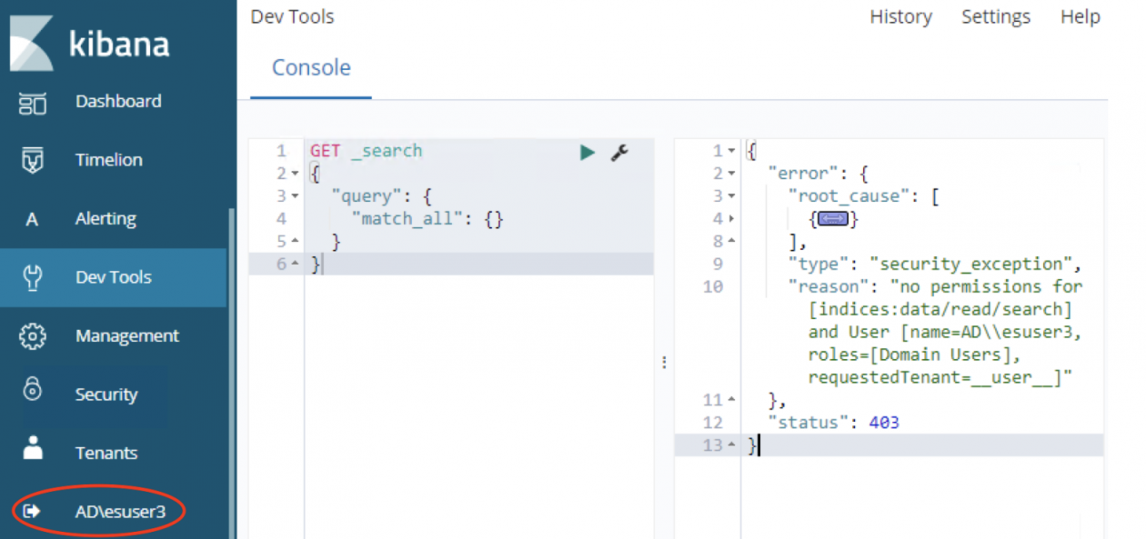Open Settings in the top menu
This screenshot has height=539, width=1146.
point(996,17)
